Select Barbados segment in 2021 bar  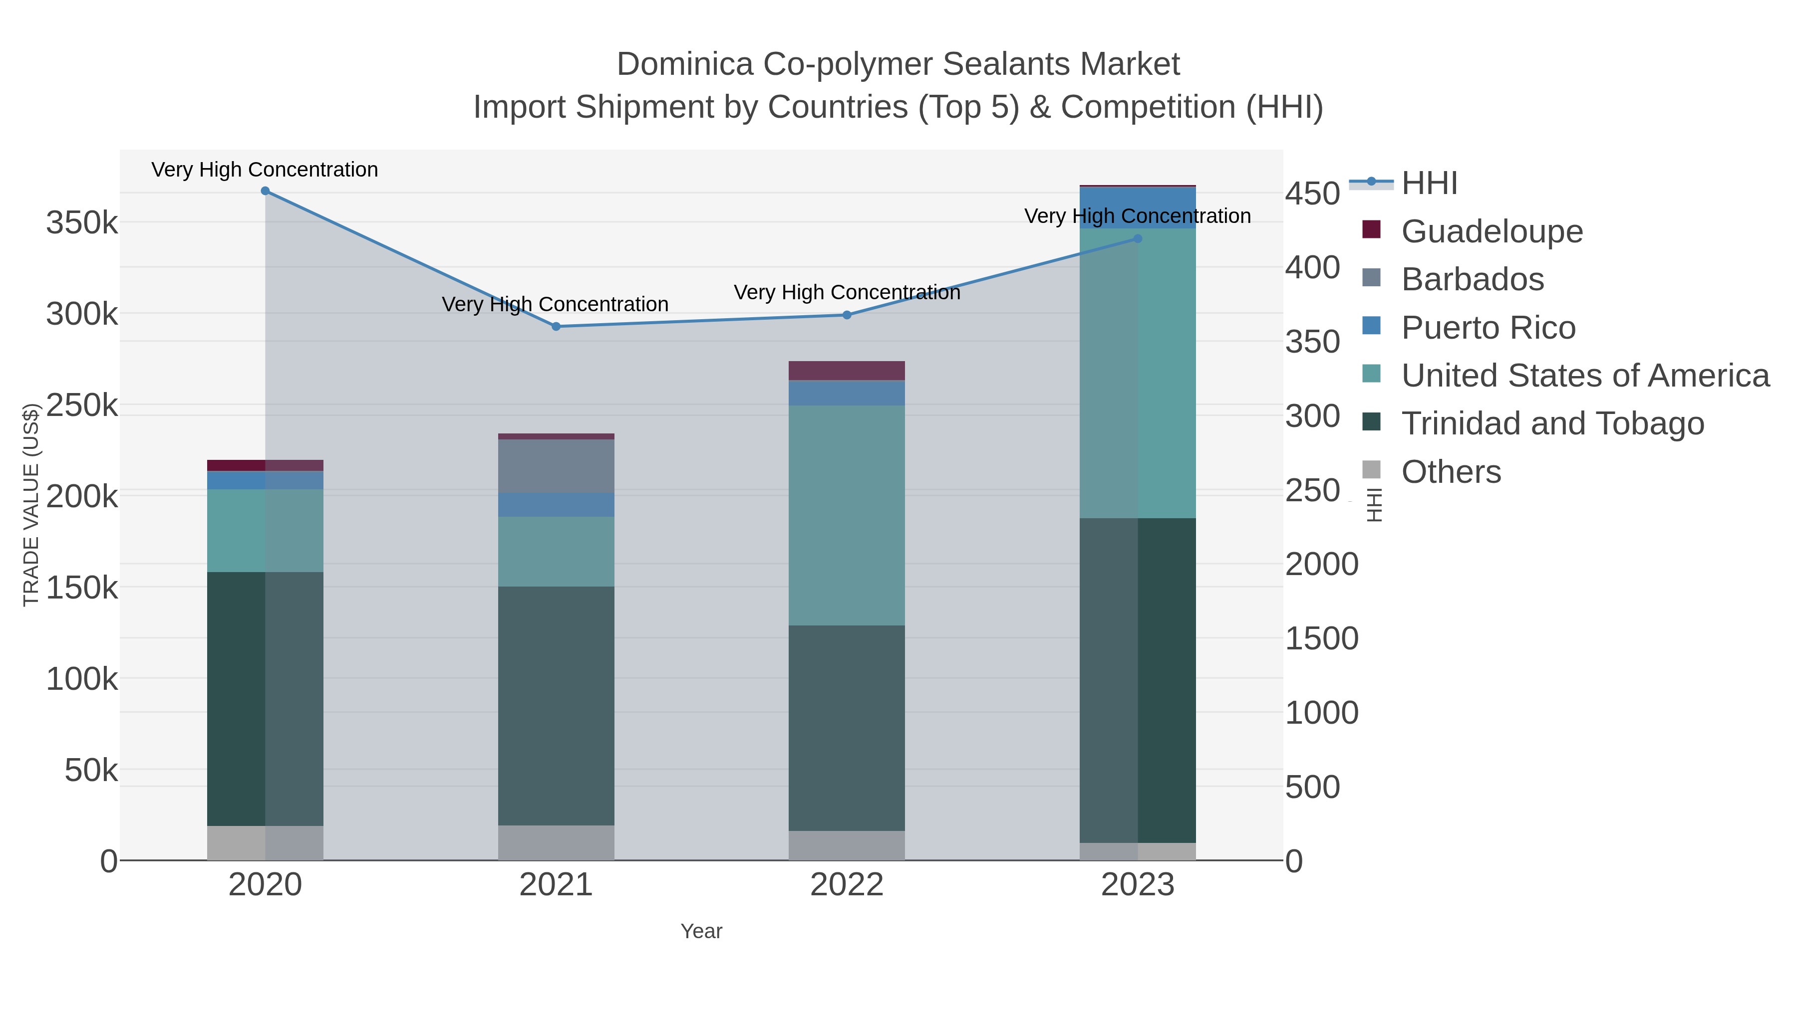(556, 466)
